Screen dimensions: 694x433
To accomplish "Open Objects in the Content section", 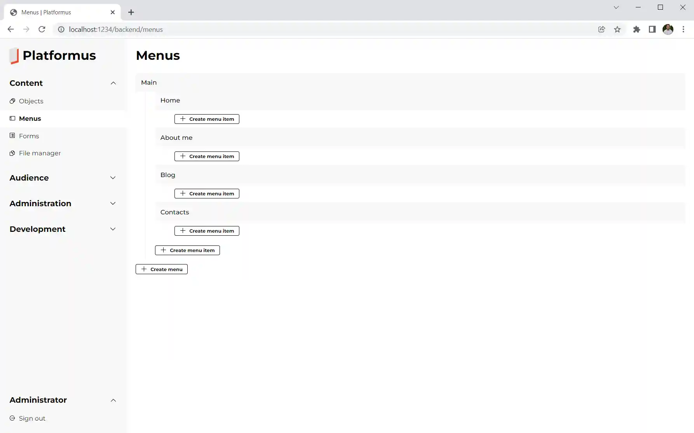I will coord(31,101).
